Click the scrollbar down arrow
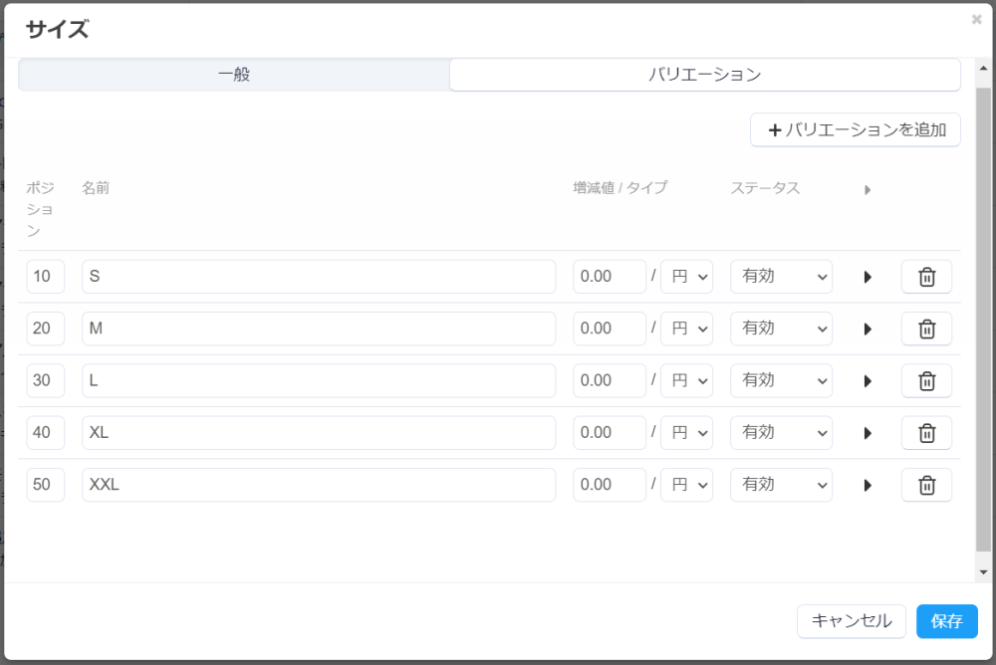The height and width of the screenshot is (665, 996). [x=983, y=572]
